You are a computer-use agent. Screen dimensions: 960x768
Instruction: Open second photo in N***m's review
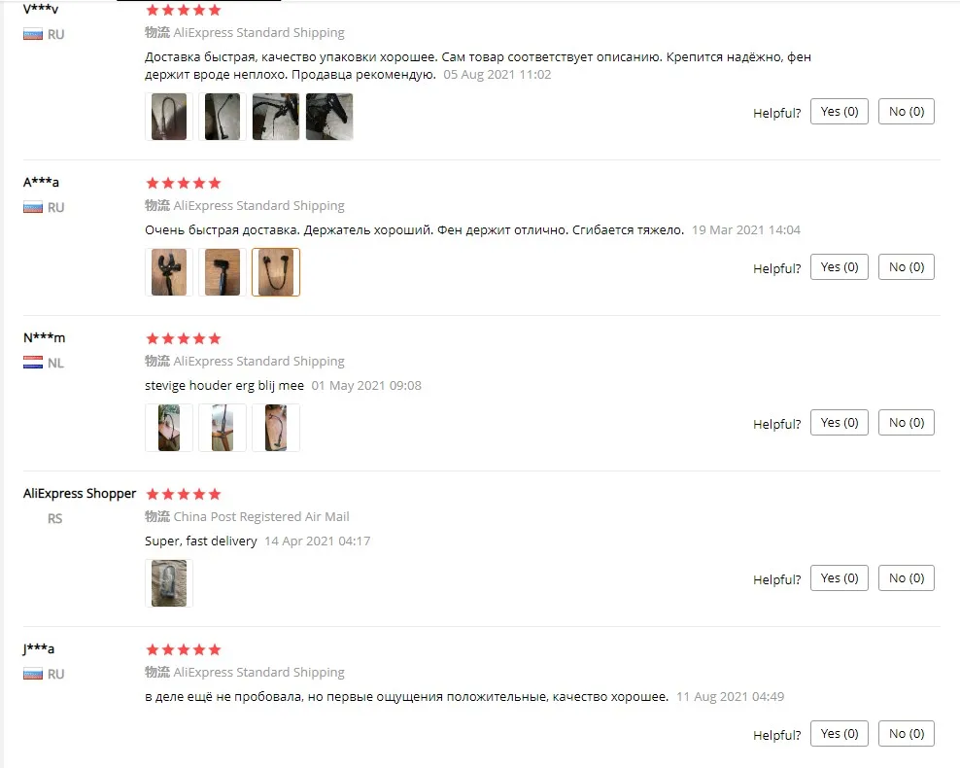coord(223,428)
